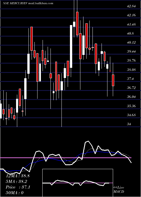Click the 34 price axis label
Viewport: 141px width, 197px height.
click(129, 124)
